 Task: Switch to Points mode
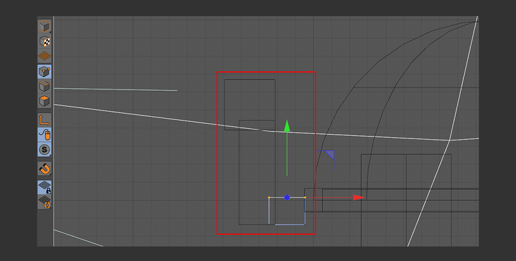click(x=45, y=71)
